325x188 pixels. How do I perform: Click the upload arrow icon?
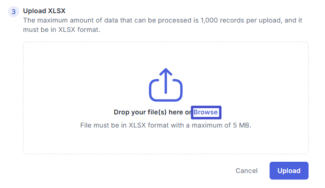pyautogui.click(x=166, y=85)
